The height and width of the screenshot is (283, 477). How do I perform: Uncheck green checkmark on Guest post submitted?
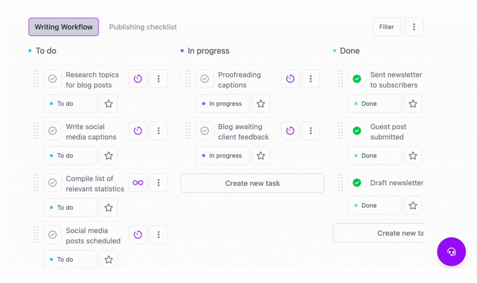point(357,131)
